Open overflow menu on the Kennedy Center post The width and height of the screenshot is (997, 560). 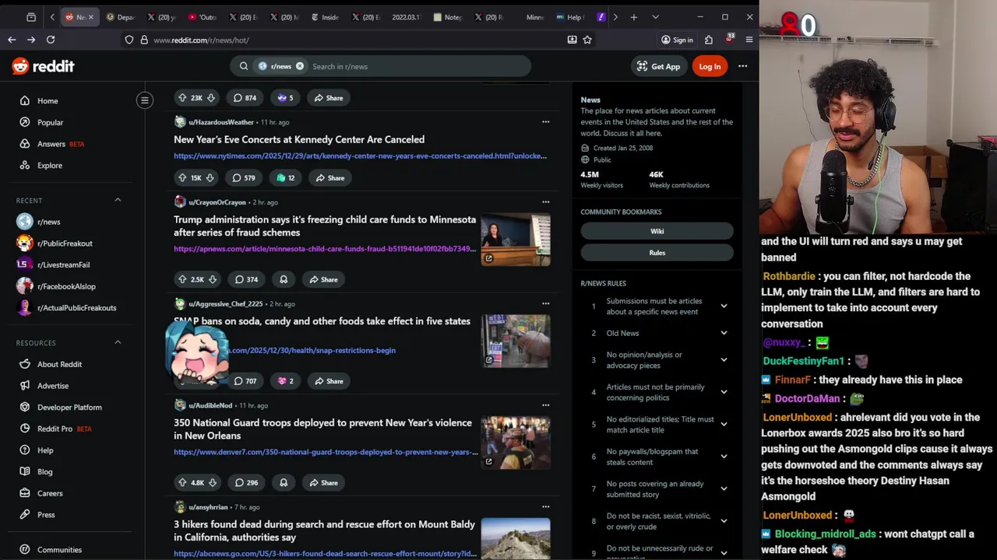pos(545,121)
